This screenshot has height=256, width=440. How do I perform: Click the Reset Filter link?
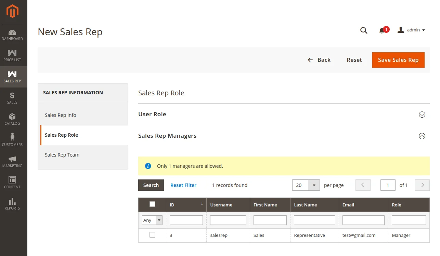click(183, 185)
